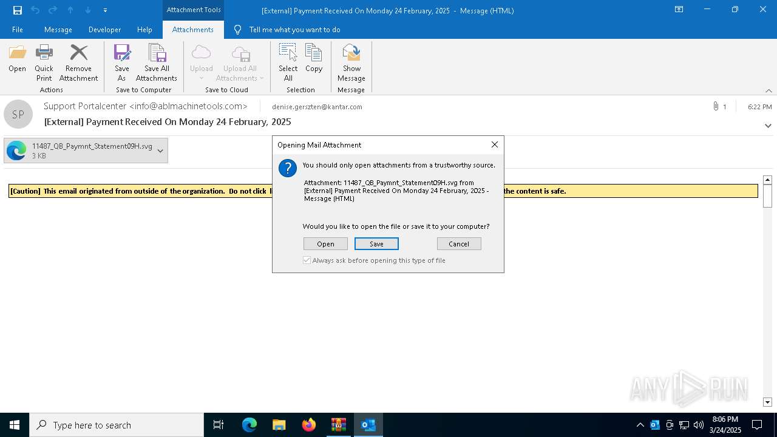Click the SP sender avatar
This screenshot has width=777, height=437.
tap(18, 114)
